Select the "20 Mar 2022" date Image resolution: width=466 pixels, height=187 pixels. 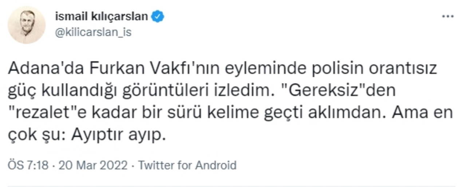[x=93, y=166]
